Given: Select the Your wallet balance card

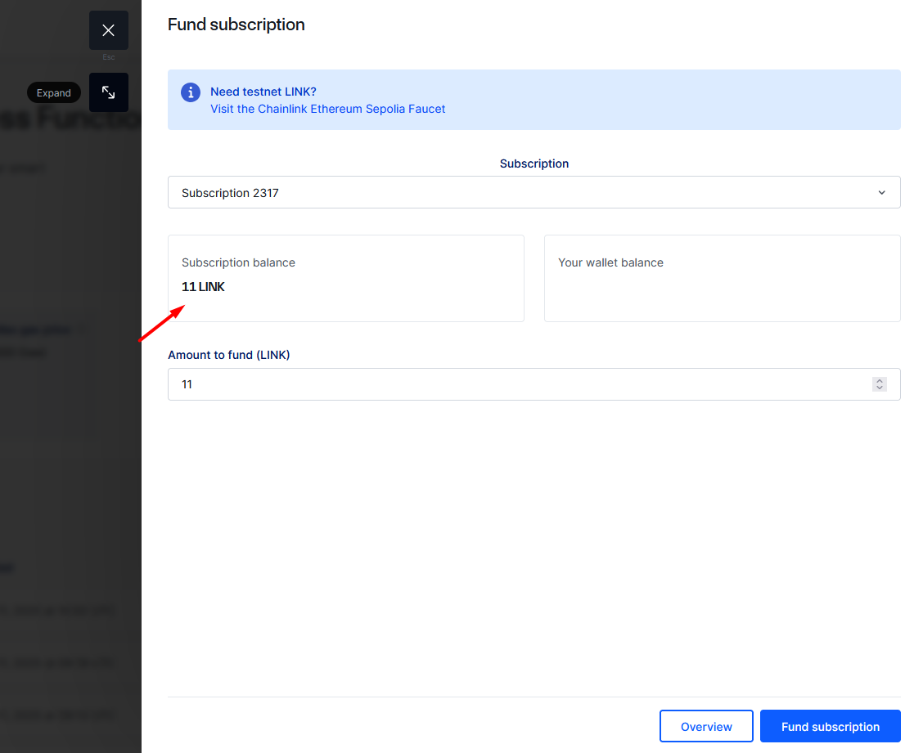Looking at the screenshot, I should 722,278.
